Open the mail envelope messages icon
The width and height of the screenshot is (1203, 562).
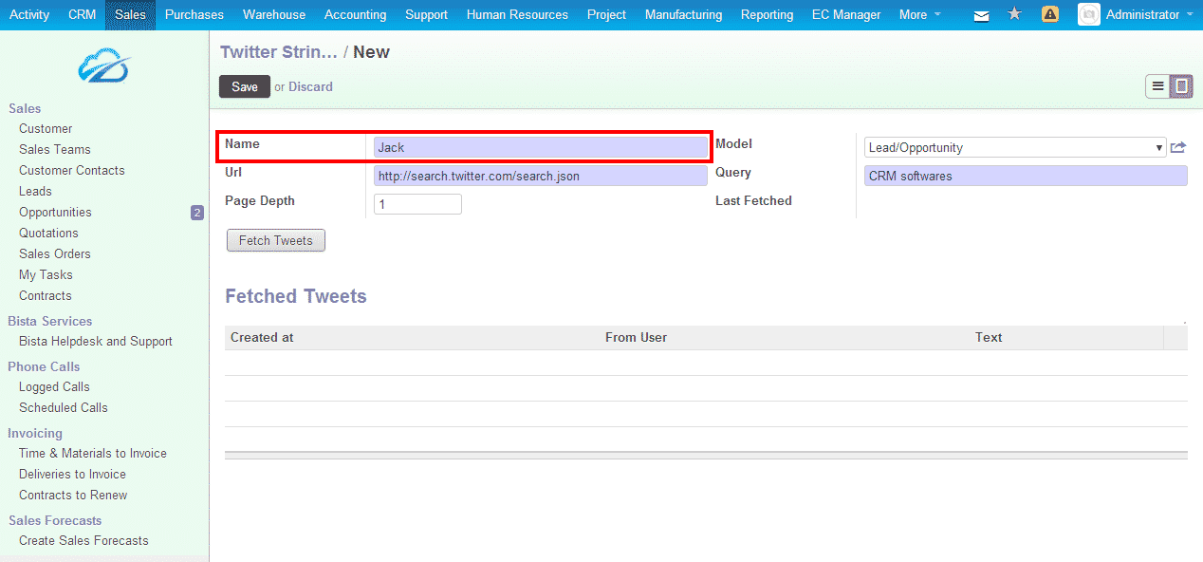[982, 15]
